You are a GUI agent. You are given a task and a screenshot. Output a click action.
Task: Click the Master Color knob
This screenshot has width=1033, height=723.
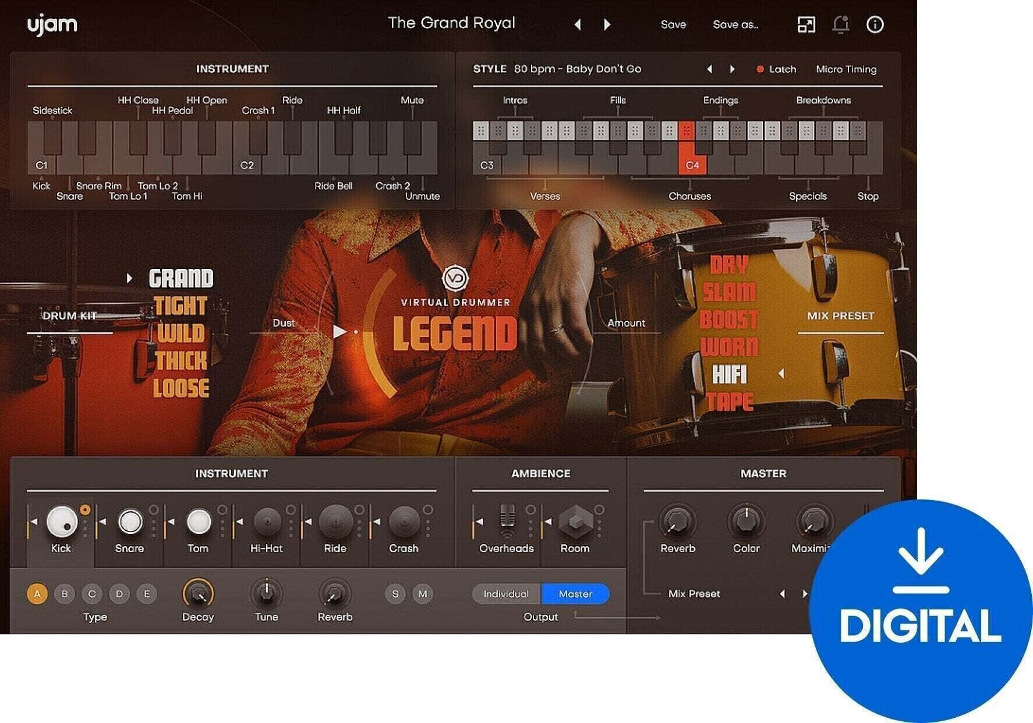[x=746, y=521]
